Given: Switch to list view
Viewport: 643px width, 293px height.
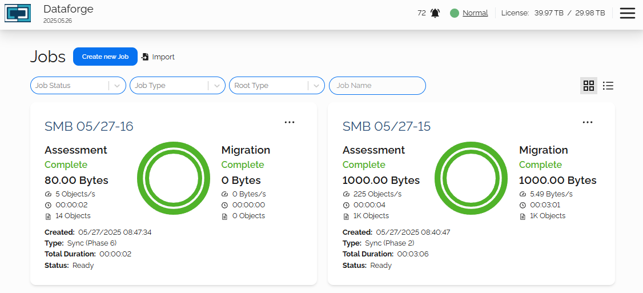Looking at the screenshot, I should [x=608, y=86].
